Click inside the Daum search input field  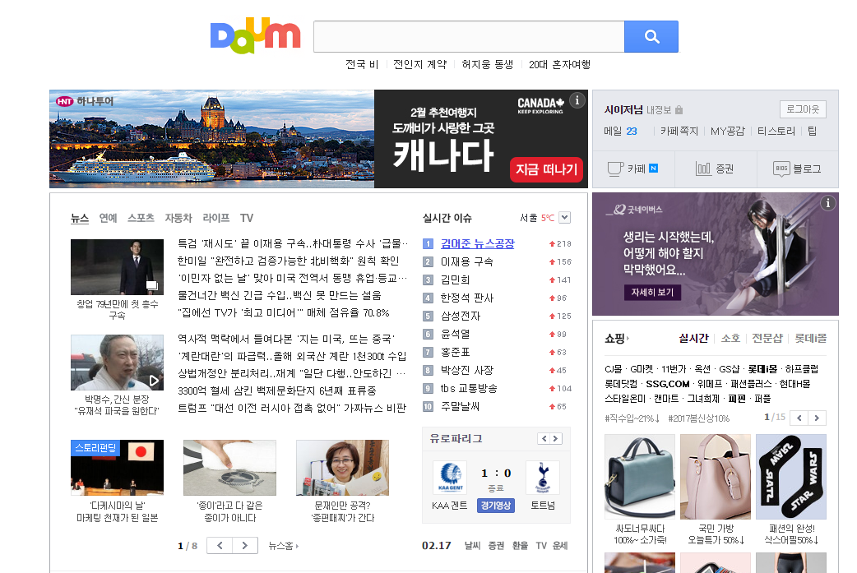468,37
